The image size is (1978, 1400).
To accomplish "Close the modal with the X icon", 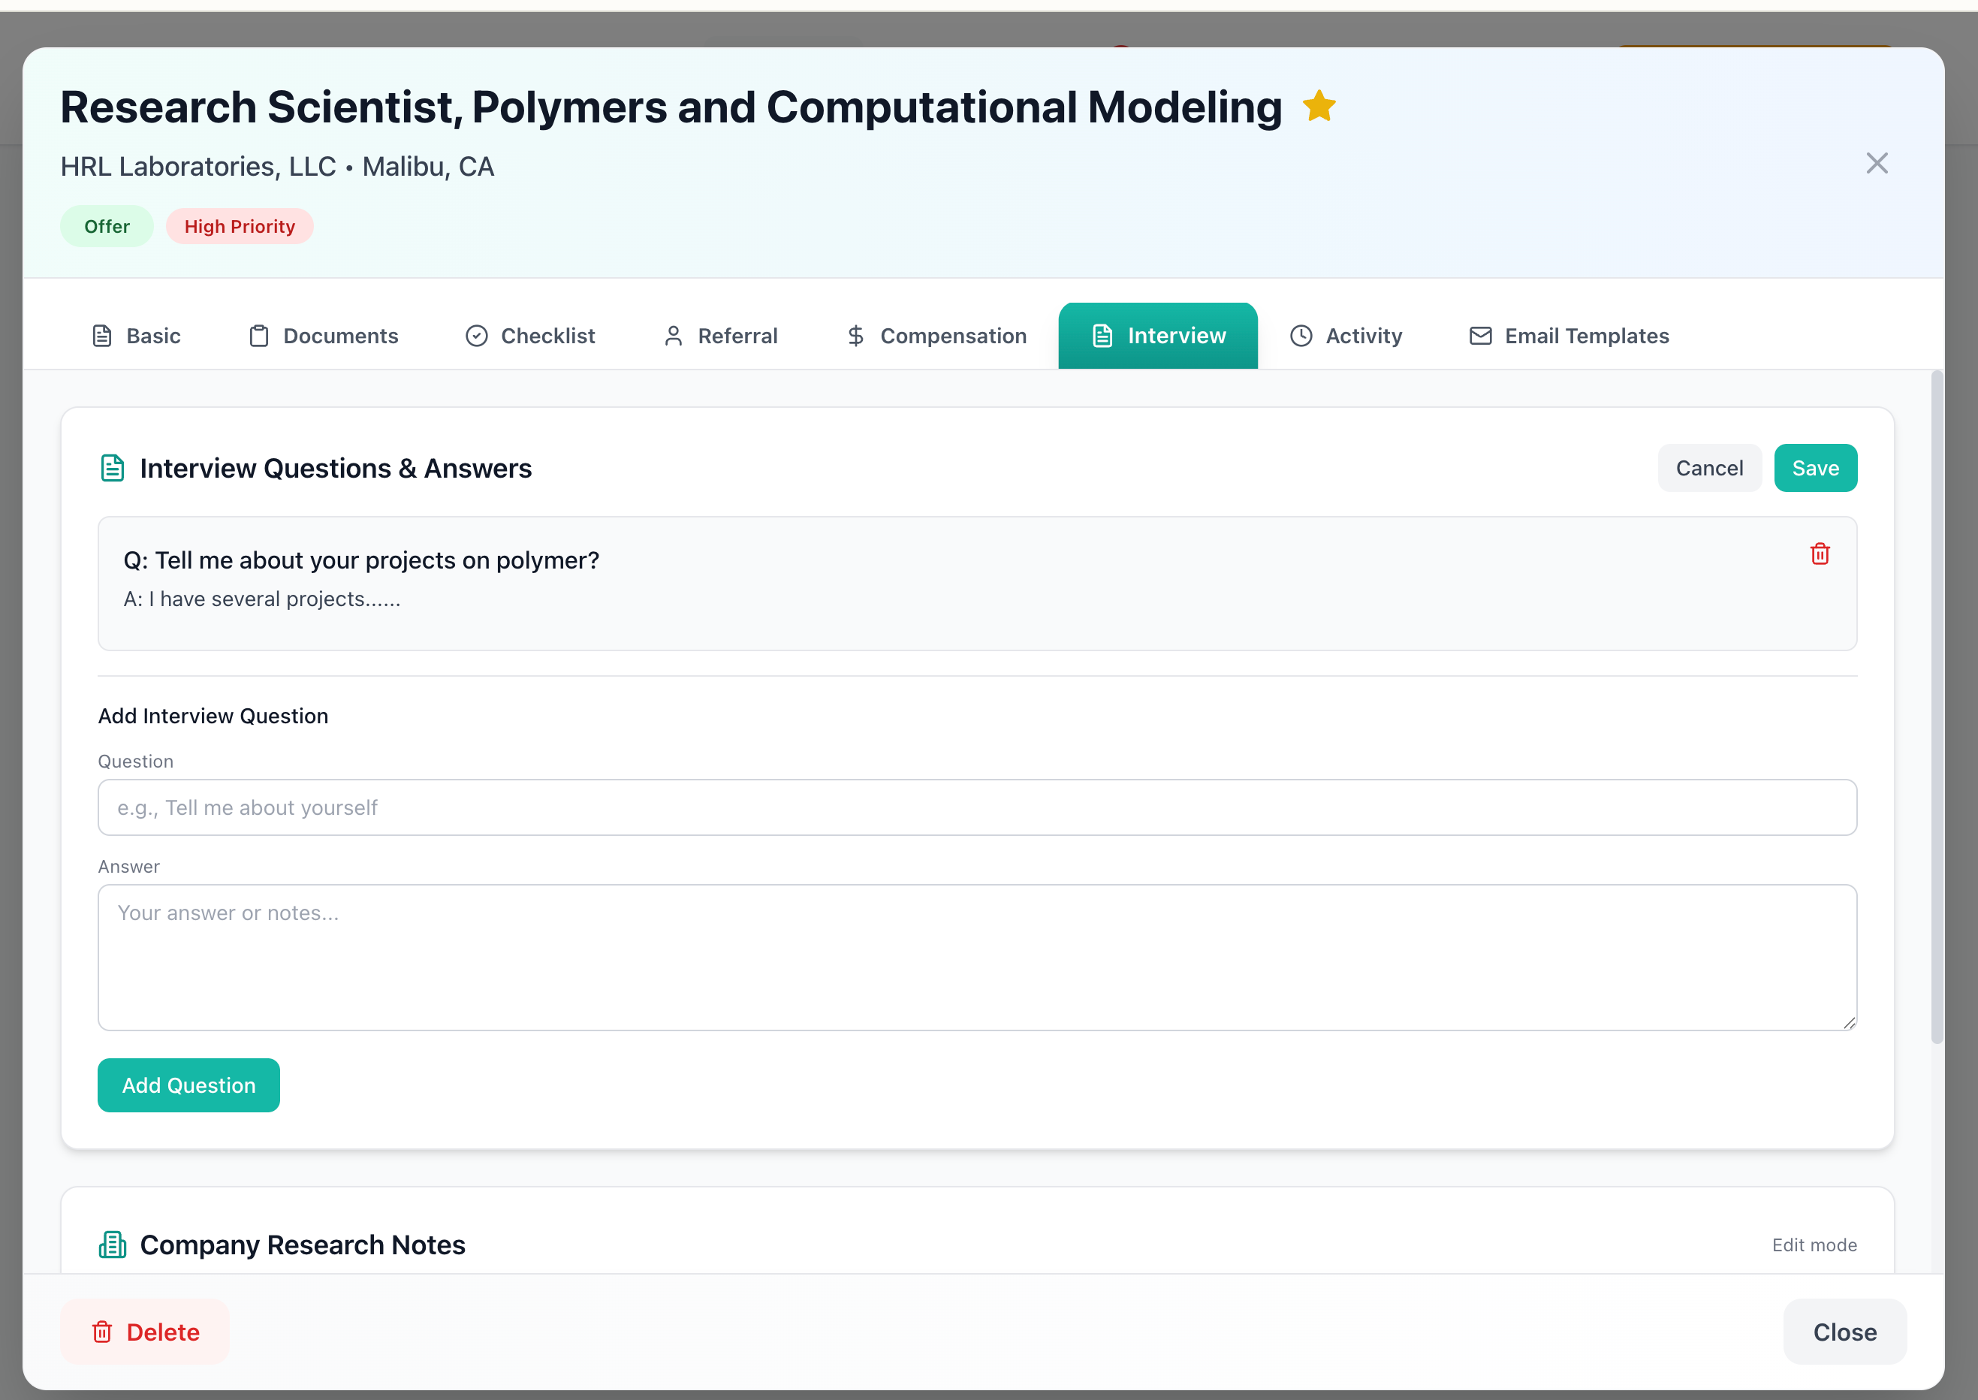I will tap(1877, 164).
